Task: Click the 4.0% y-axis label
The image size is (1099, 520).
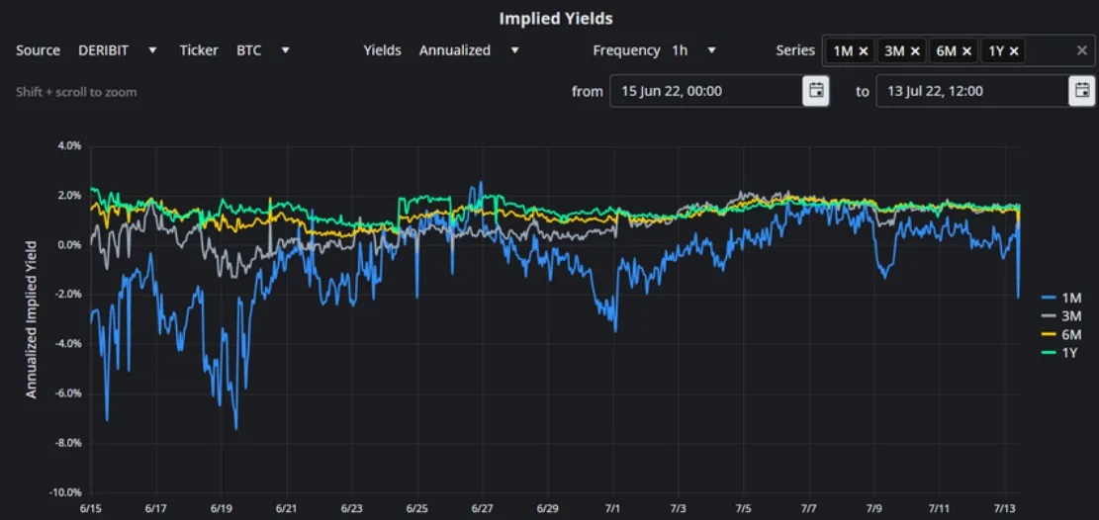Action: (69, 146)
